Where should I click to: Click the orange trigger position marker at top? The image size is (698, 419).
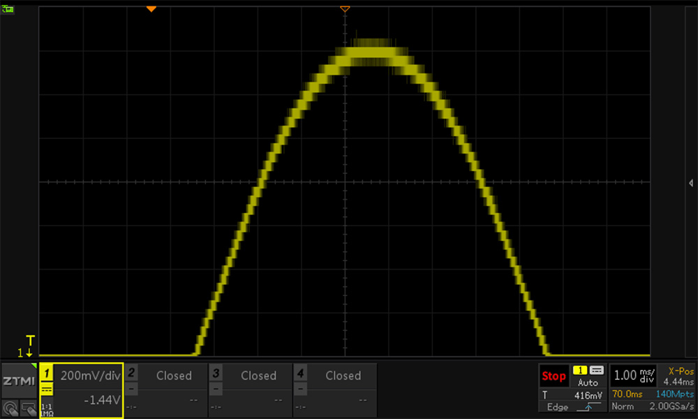point(151,8)
